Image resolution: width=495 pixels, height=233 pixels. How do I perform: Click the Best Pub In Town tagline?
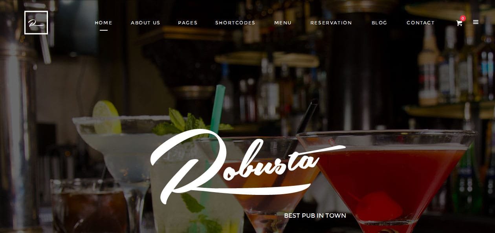(x=315, y=215)
